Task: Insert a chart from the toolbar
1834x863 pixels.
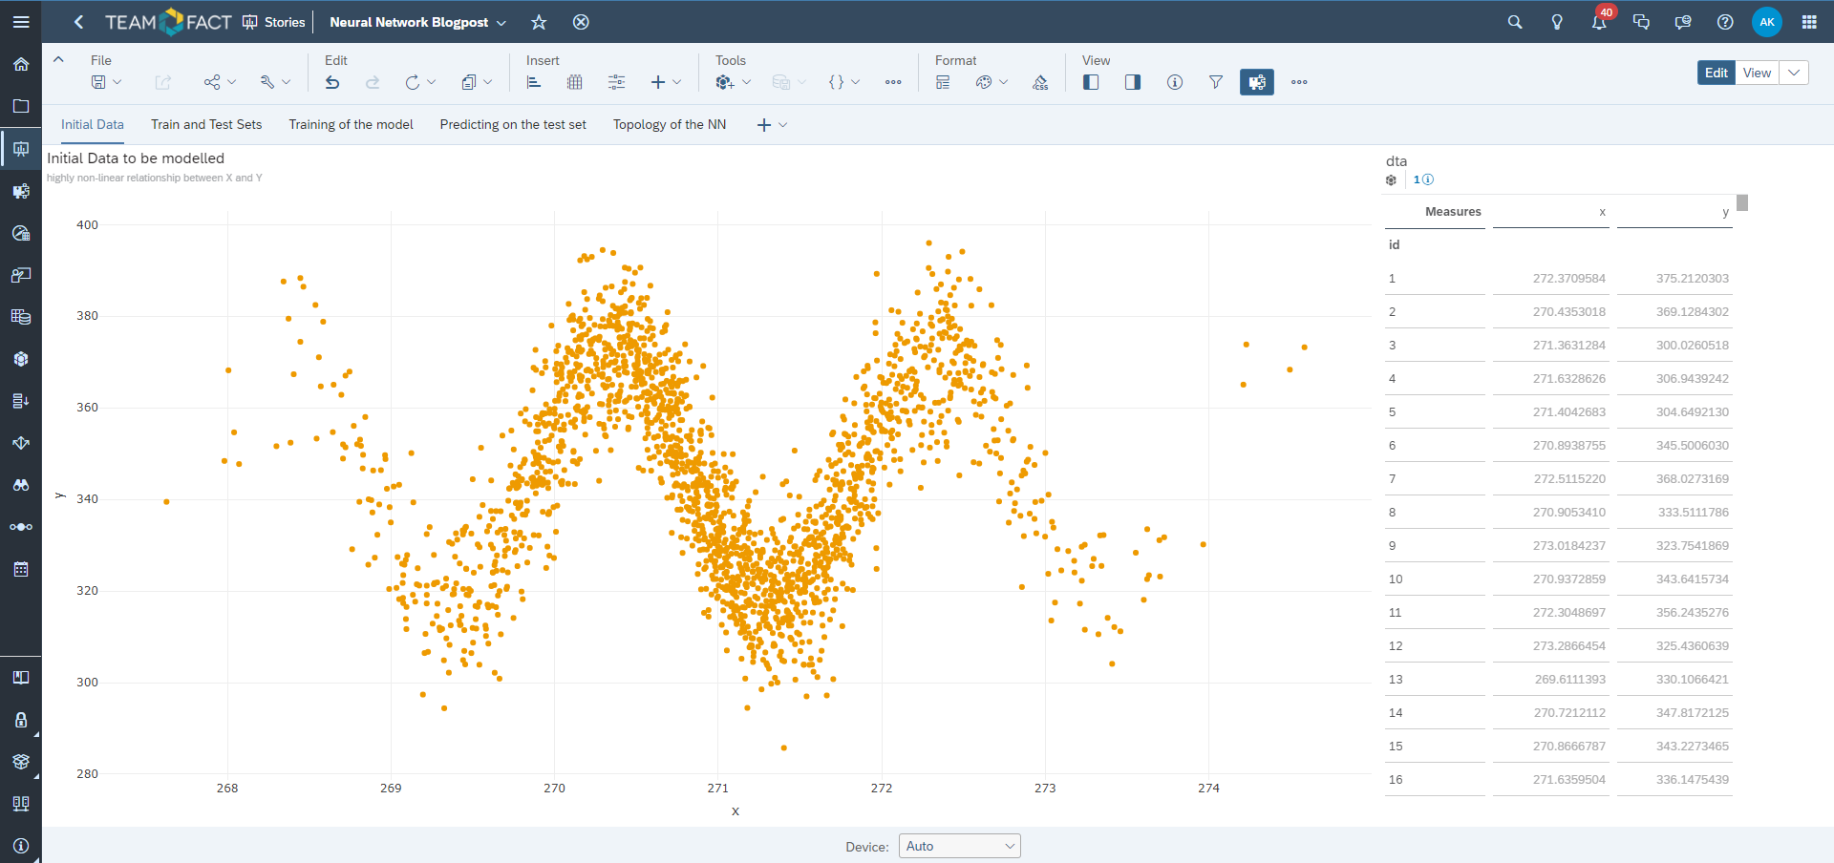Action: pos(534,83)
